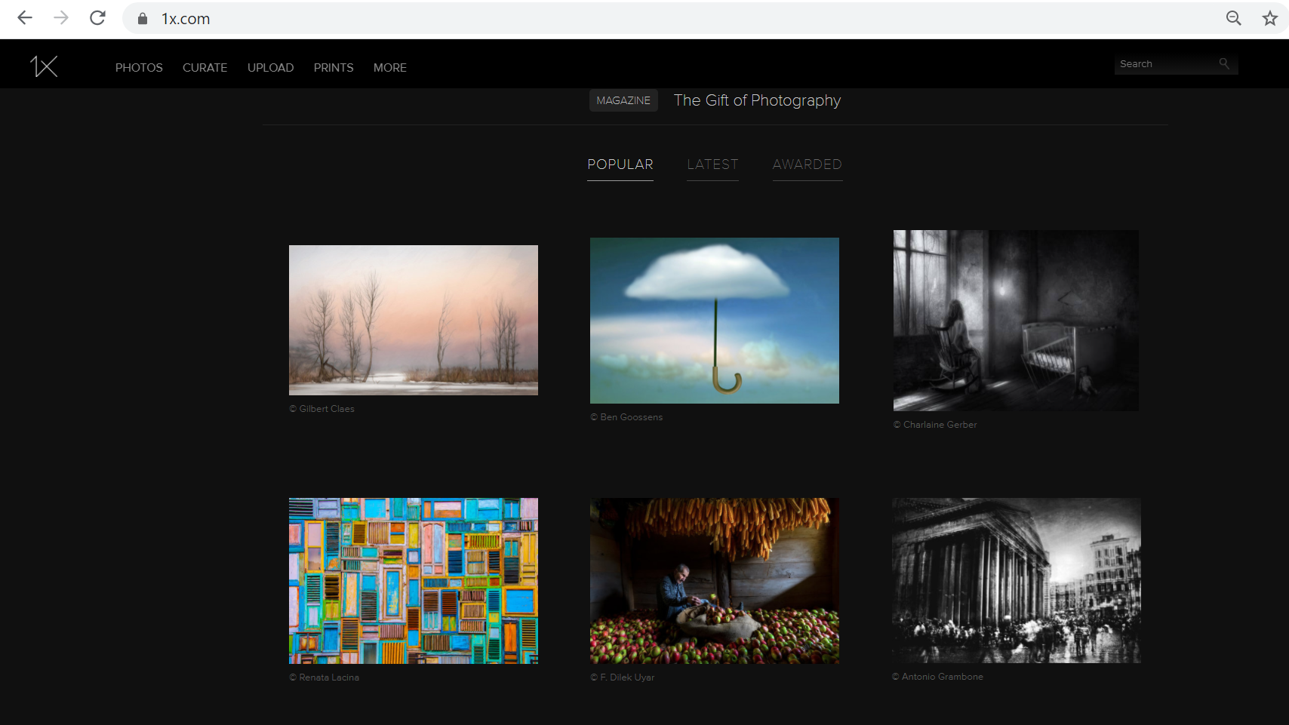Open the UPLOAD menu item

click(270, 68)
